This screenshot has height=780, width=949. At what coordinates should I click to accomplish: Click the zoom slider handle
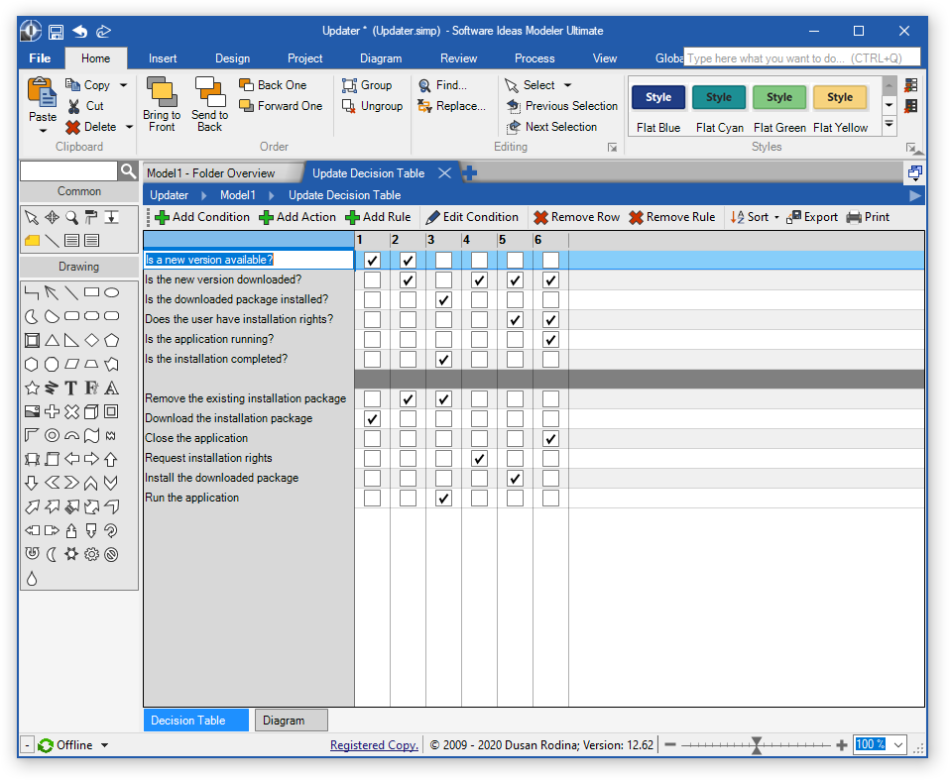pos(757,745)
